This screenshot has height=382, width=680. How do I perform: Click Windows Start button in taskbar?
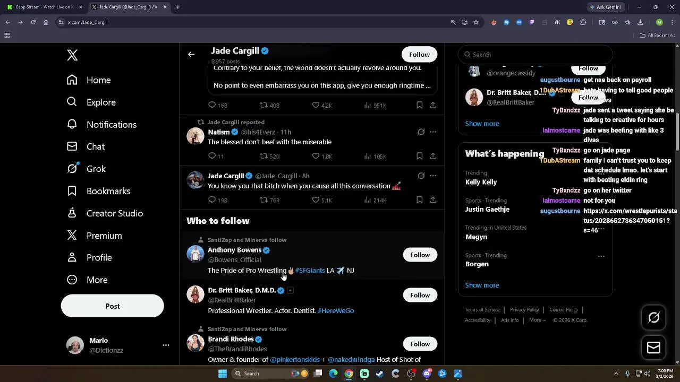click(222, 374)
